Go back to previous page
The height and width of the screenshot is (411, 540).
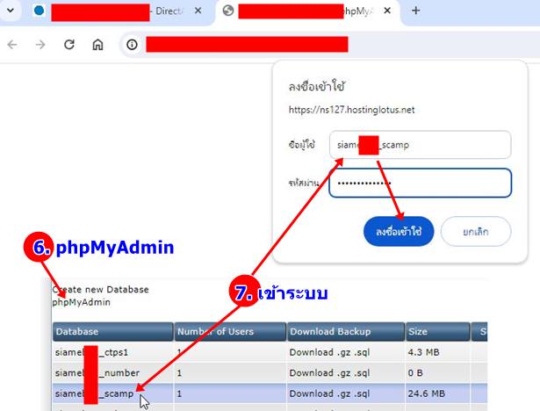tap(12, 45)
